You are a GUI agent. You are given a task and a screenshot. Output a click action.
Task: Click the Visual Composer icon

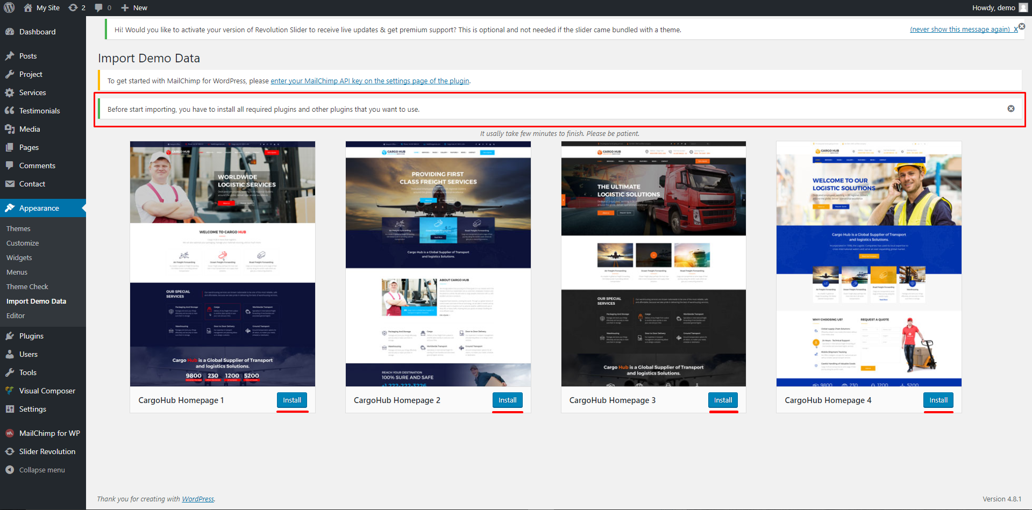[x=10, y=391]
